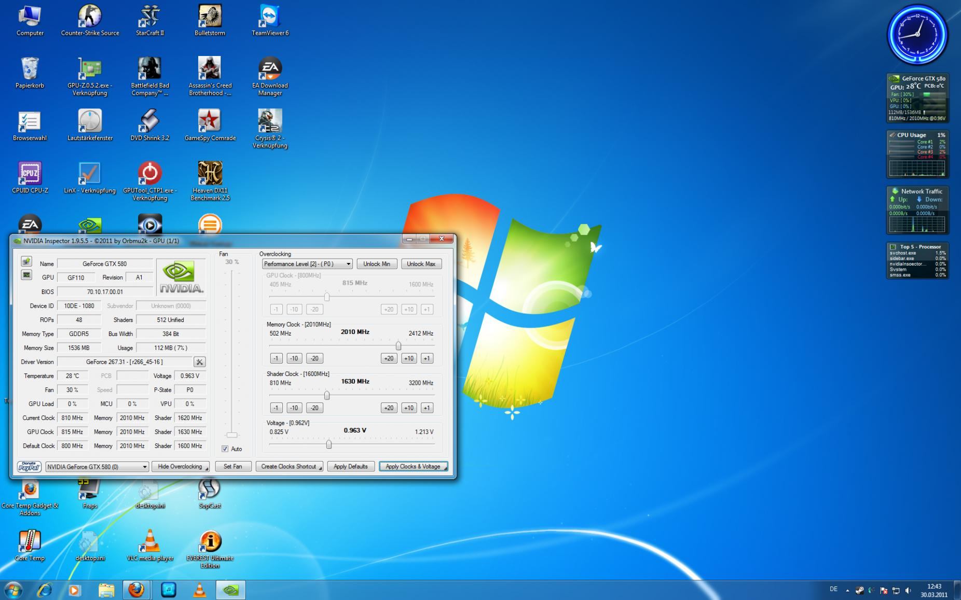Show hidden system tray icons arrow
961x600 pixels.
(848, 590)
